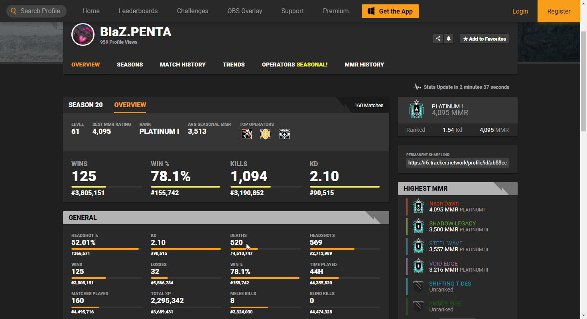Click BlaZ.PENTA profile avatar image
Viewport: 587px width, 319px height.
click(x=83, y=35)
